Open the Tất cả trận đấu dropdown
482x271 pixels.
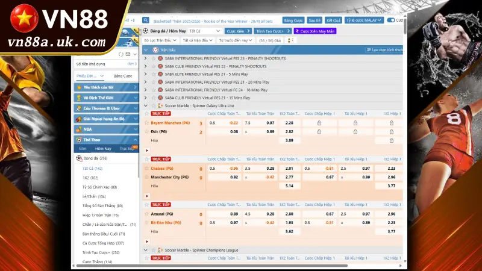[198, 40]
